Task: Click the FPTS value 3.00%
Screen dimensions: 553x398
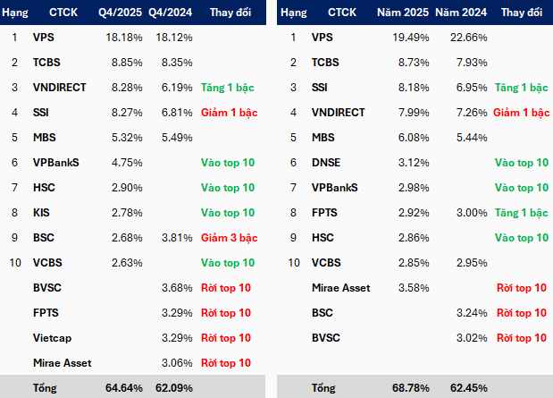Action: pos(469,213)
